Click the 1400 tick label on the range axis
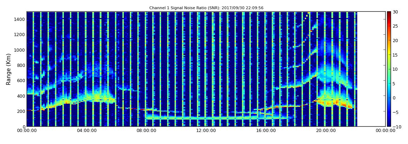Screen dimensions: 408x144 click(x=20, y=19)
